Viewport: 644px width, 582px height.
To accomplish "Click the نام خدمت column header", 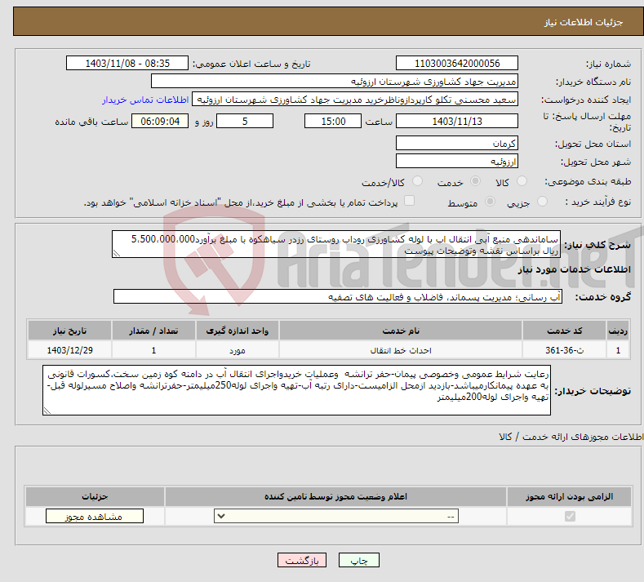I will (401, 331).
